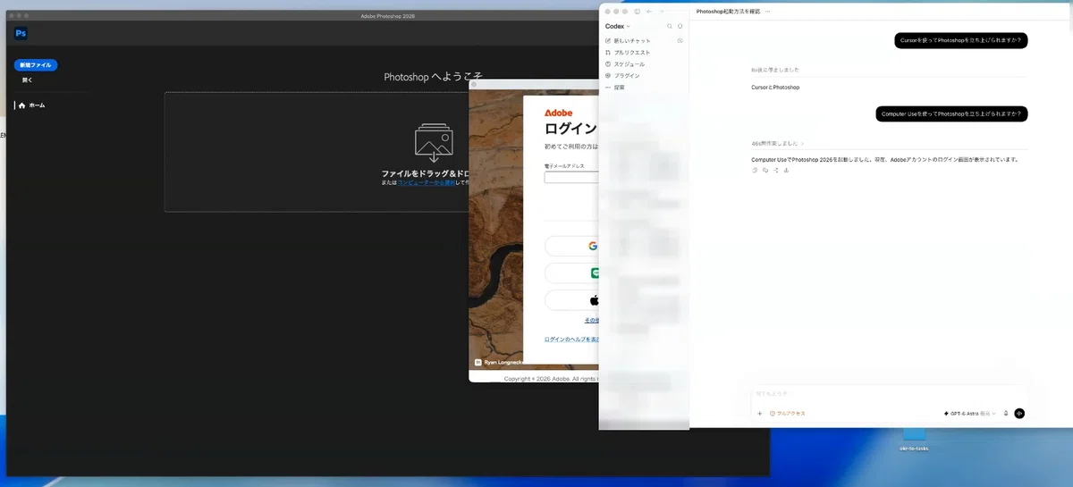Expand the 46s作業しました details chevron

[x=802, y=143]
